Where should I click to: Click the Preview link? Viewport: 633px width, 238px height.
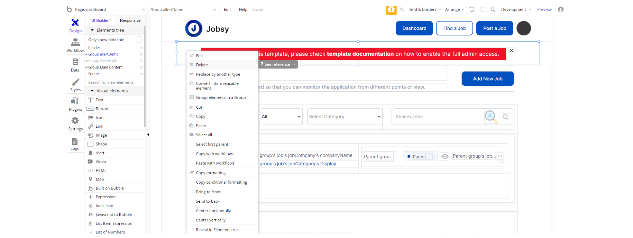(544, 10)
